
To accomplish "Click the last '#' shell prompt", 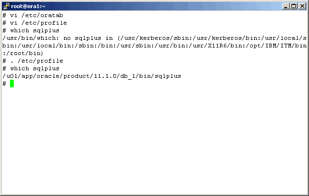I will [x=4, y=84].
